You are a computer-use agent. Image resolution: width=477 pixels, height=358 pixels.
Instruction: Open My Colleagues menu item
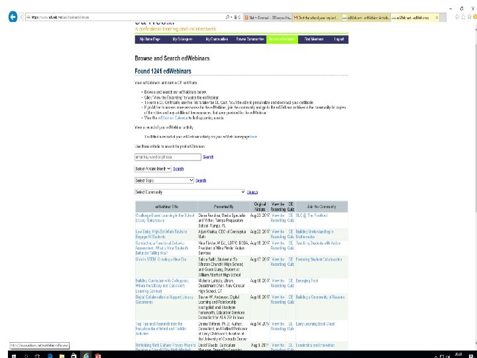183,39
